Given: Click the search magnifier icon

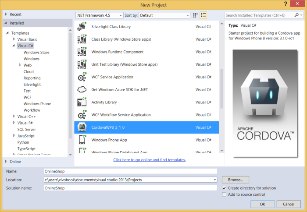Looking at the screenshot, I should click(x=296, y=15).
